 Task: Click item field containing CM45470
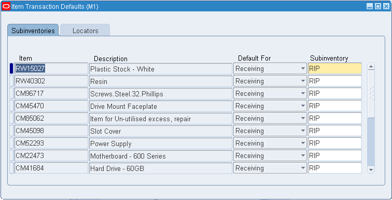(51, 106)
